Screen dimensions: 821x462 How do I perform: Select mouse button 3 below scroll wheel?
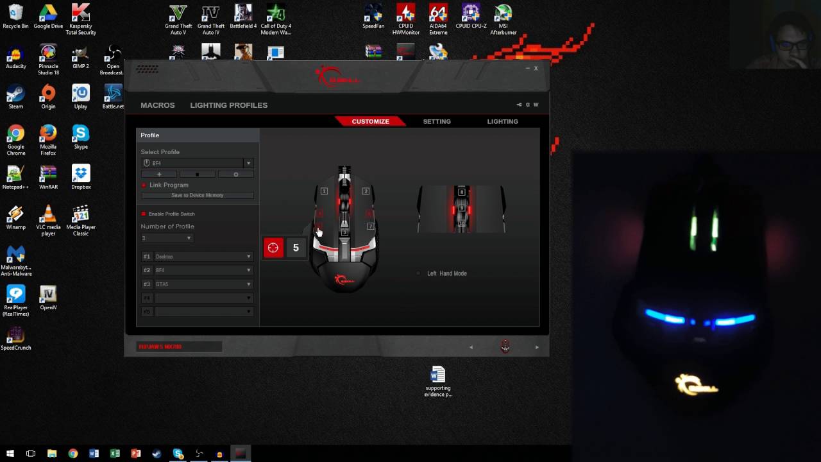pyautogui.click(x=344, y=232)
